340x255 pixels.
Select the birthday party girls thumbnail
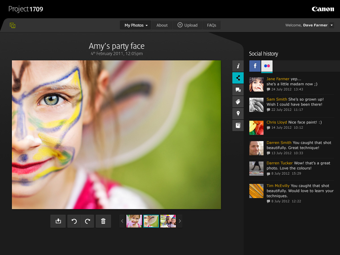168,221
